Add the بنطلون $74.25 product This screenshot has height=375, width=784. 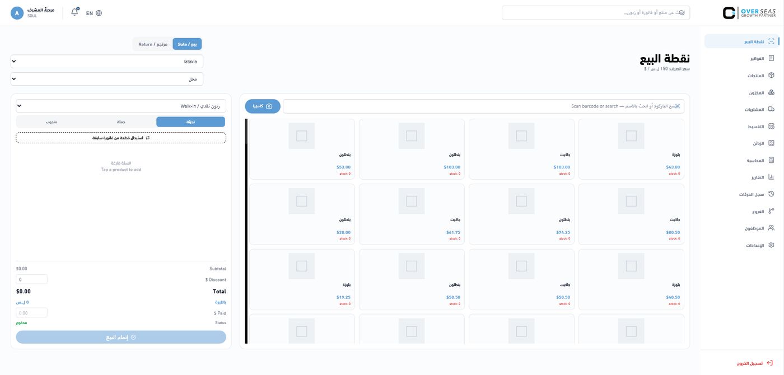pyautogui.click(x=521, y=214)
